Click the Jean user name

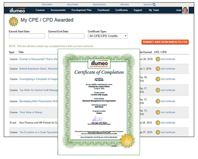[179, 10]
